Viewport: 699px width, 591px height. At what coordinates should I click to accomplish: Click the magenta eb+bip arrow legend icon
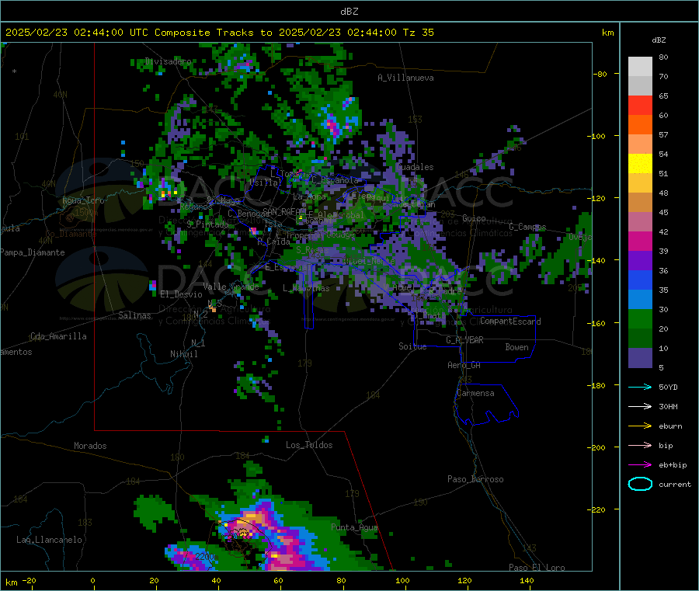(x=640, y=464)
